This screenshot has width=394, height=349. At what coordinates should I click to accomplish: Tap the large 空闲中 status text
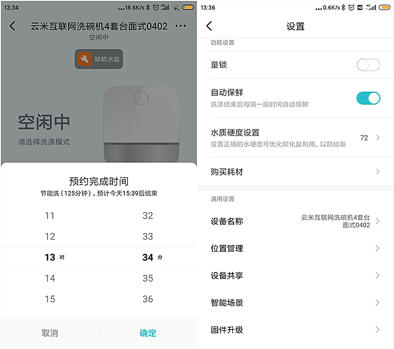[44, 122]
